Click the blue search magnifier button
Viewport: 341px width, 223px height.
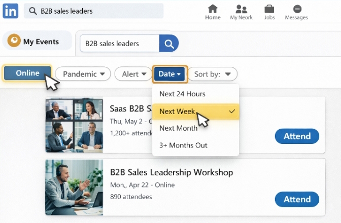click(169, 44)
